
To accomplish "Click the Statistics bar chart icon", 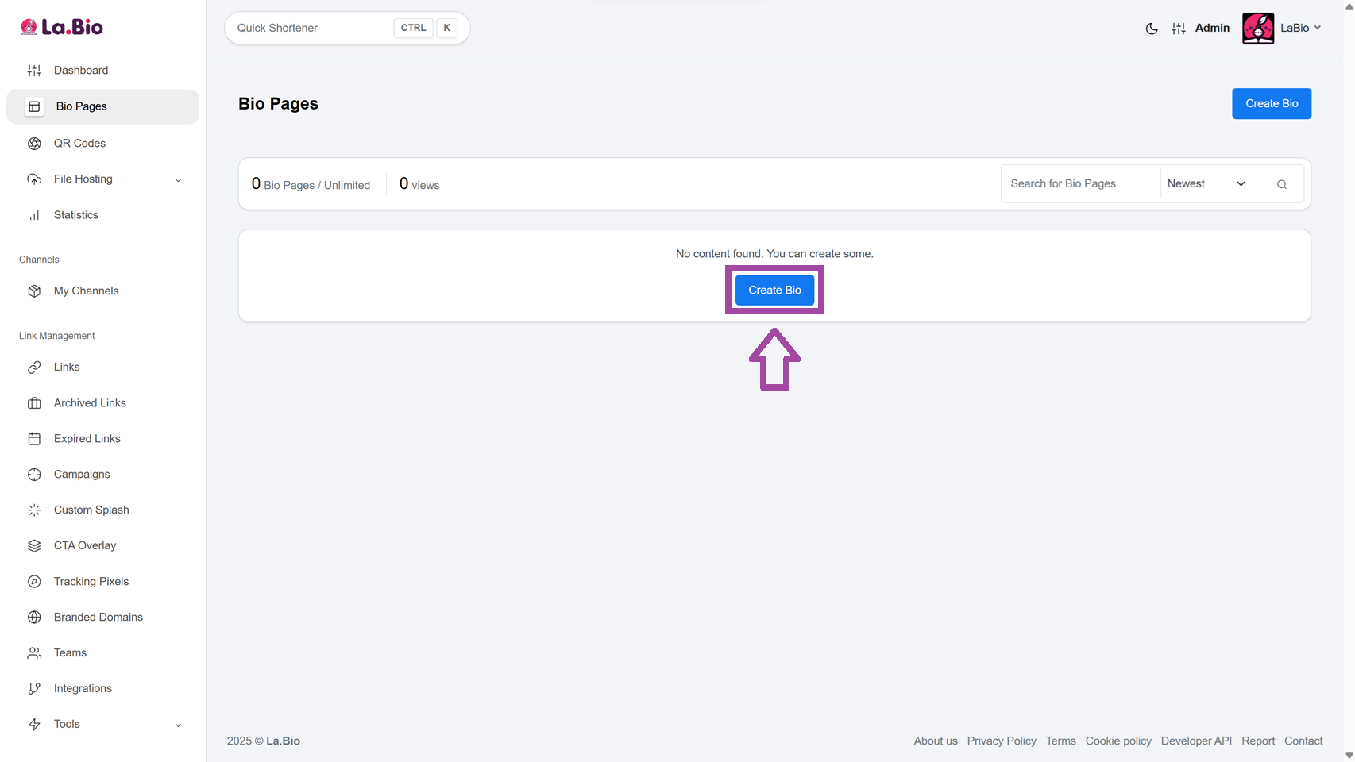I will click(x=34, y=215).
